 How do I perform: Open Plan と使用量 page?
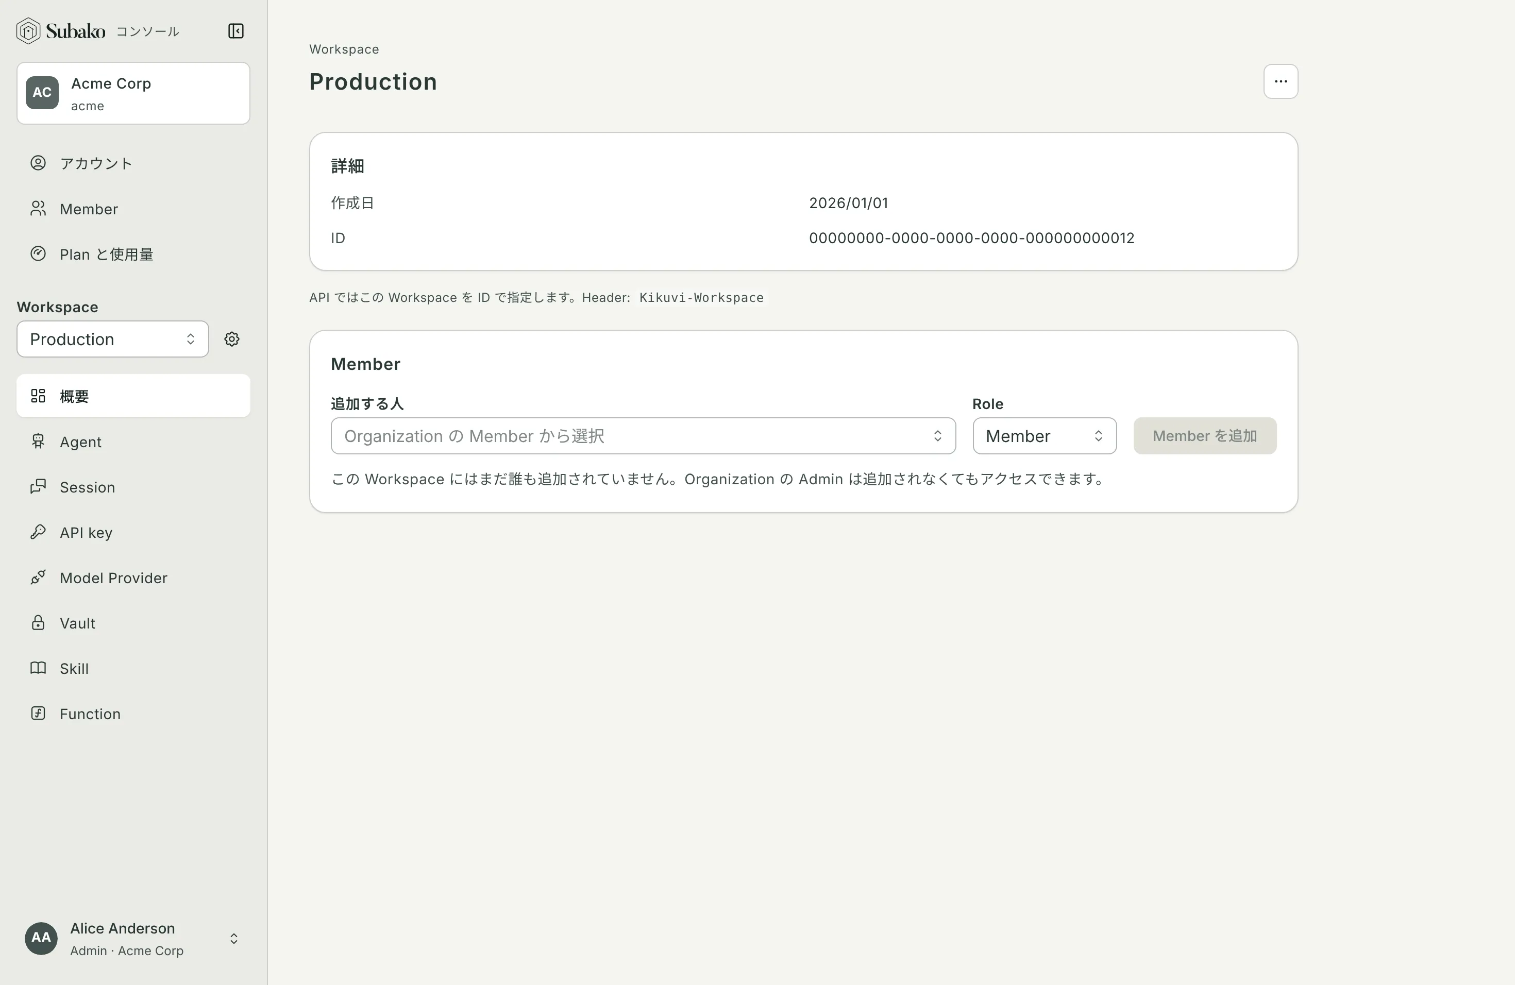click(x=133, y=254)
